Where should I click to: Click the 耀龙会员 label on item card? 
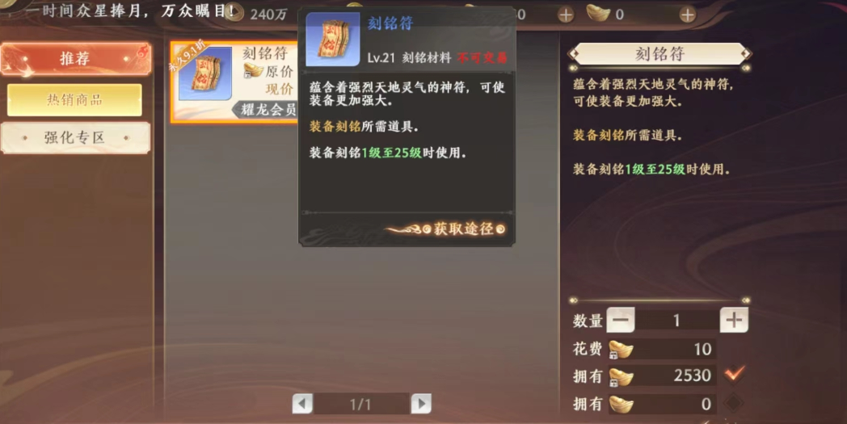coord(269,110)
